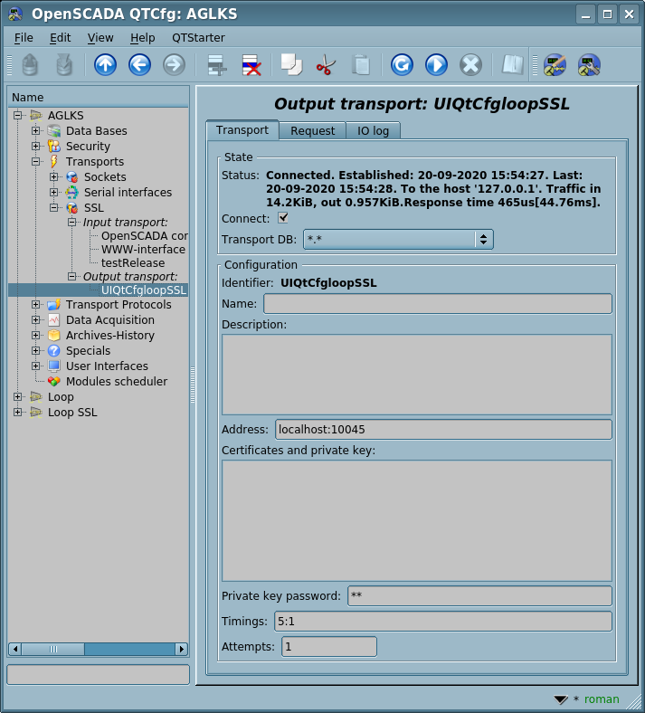Collapse the SSL branch
The width and height of the screenshot is (645, 713).
point(54,208)
